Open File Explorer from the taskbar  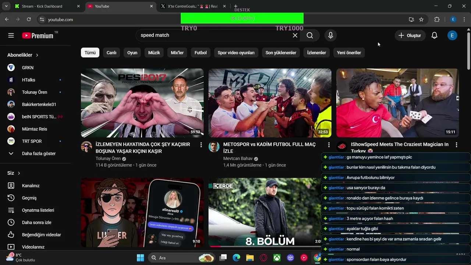250,258
